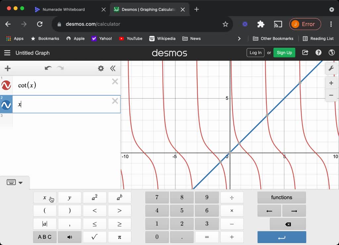Screen dimensions: 339x245
Task: Tap the division key
Action: pos(232,197)
